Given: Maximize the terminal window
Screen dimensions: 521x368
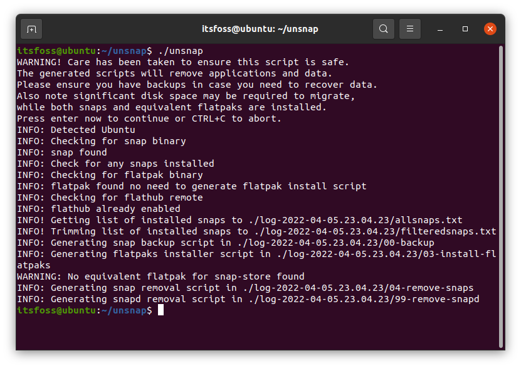Looking at the screenshot, I should tap(465, 29).
